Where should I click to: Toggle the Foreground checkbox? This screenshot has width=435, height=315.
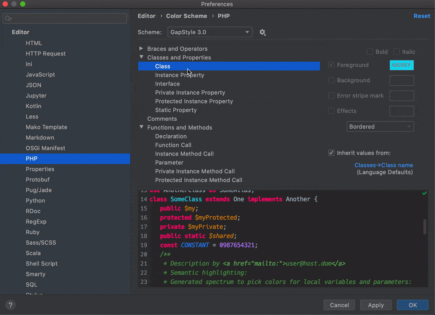(331, 65)
